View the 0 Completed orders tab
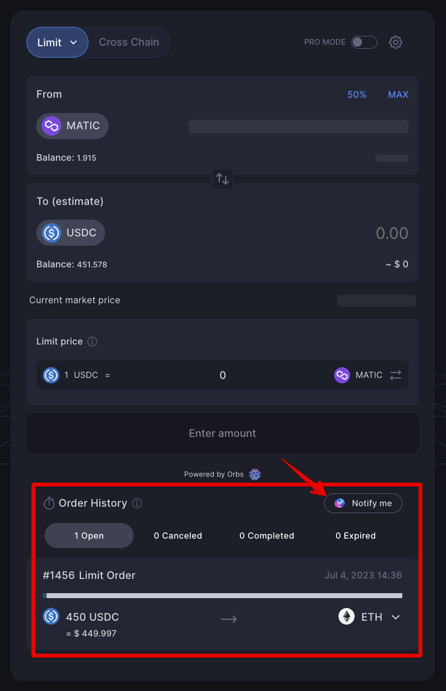446x691 pixels. pos(267,536)
